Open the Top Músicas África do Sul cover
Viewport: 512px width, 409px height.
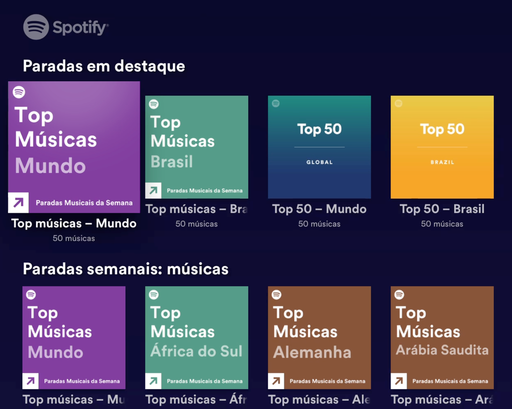[x=196, y=338]
